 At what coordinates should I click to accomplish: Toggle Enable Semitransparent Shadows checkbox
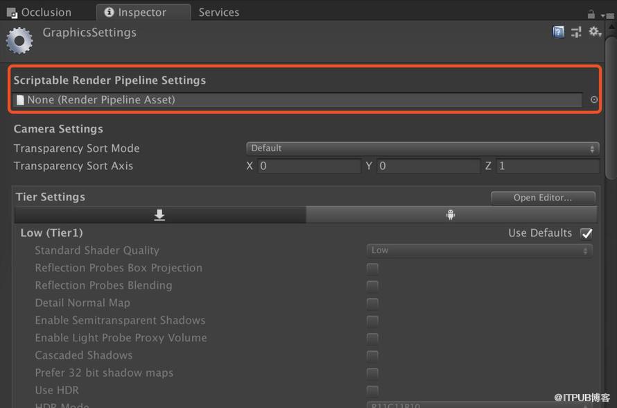[372, 321]
